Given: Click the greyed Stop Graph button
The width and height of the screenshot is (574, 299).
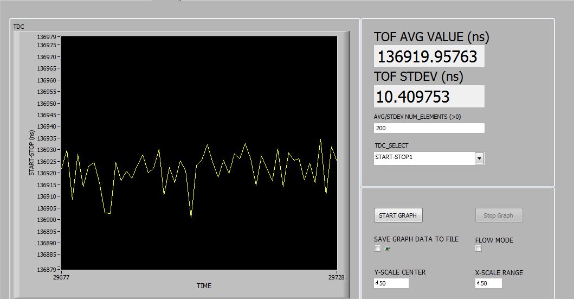Looking at the screenshot, I should click(x=499, y=215).
